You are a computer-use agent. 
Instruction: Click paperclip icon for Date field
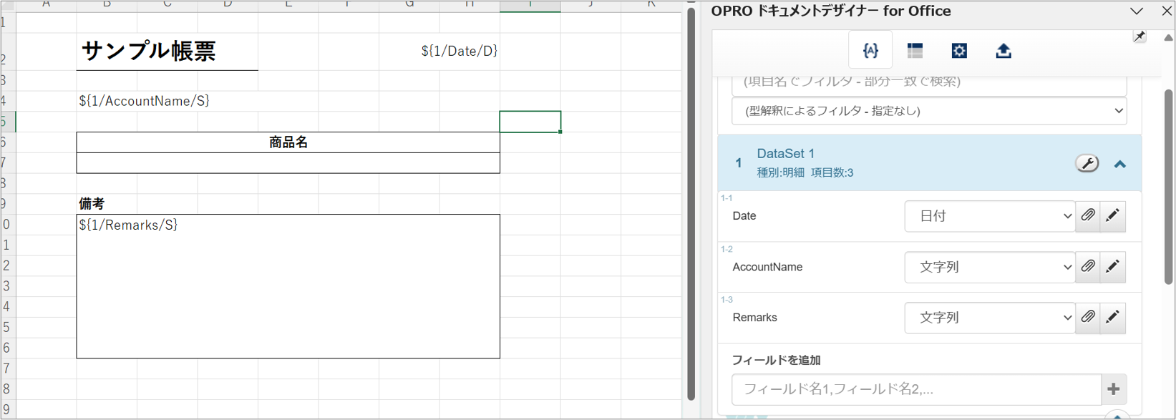click(1088, 215)
